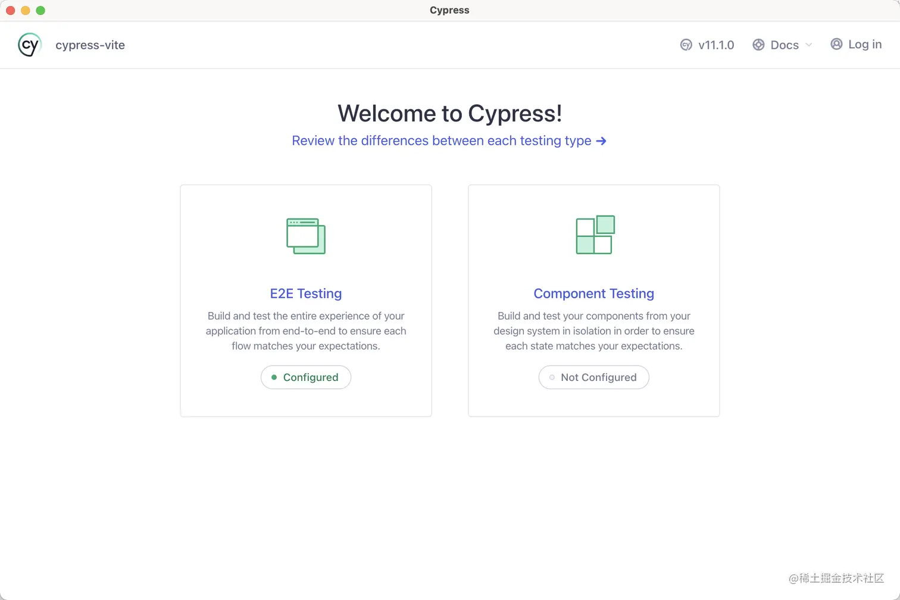The width and height of the screenshot is (900, 600).
Task: Click the Component Testing blocks icon
Action: (x=595, y=235)
